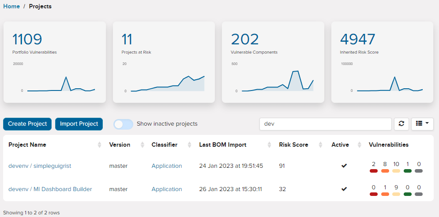Screen dimensions: 439x217
Task: Sort by Active column arrows
Action: pyautogui.click(x=360, y=145)
